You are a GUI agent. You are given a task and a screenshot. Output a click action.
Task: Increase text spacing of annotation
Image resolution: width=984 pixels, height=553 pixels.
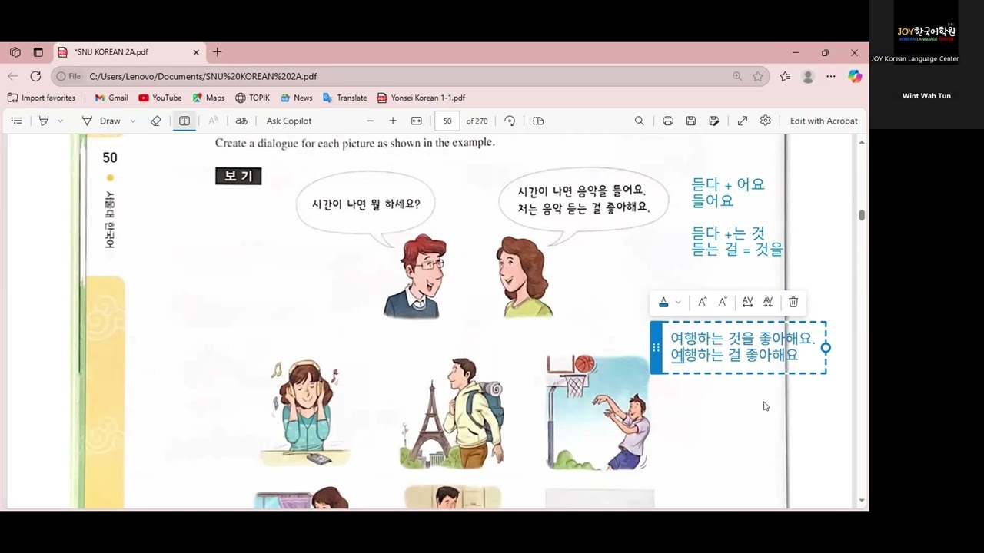747,303
